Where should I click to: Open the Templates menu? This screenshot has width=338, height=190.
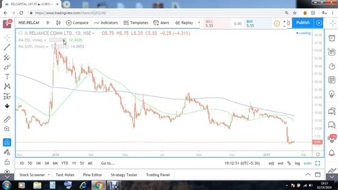(136, 23)
